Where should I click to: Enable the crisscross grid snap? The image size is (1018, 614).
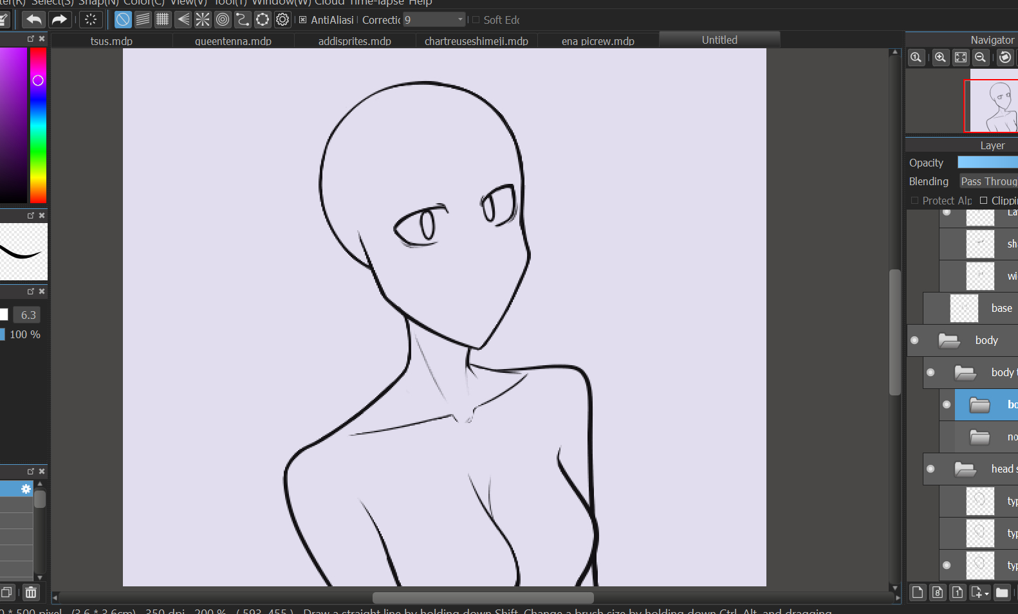[163, 20]
